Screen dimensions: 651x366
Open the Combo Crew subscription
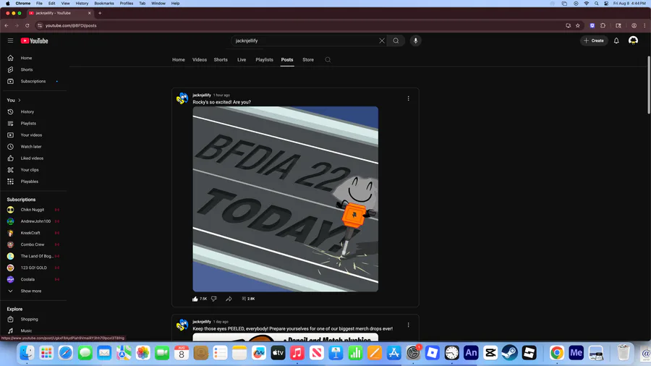(x=33, y=244)
